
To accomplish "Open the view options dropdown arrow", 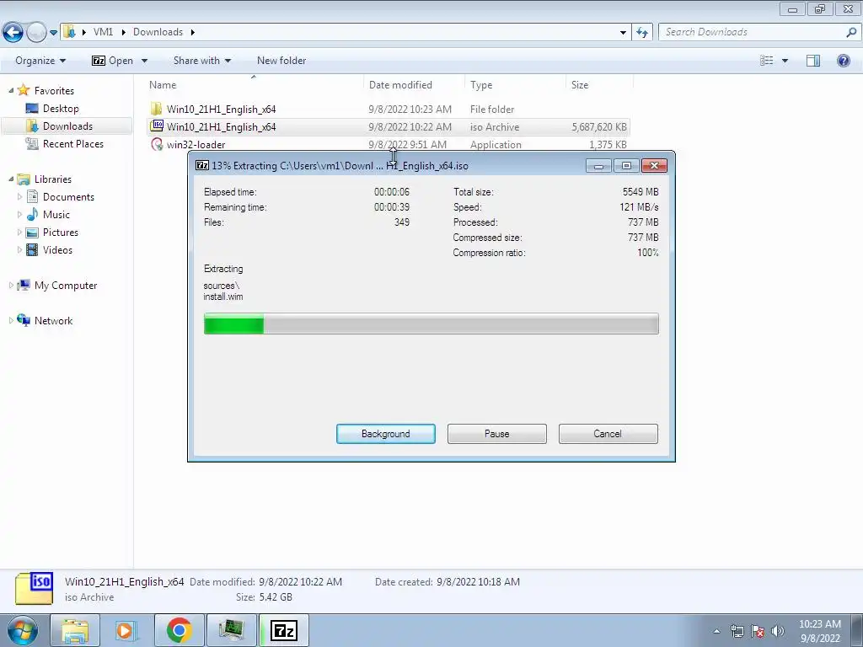I will [x=785, y=61].
